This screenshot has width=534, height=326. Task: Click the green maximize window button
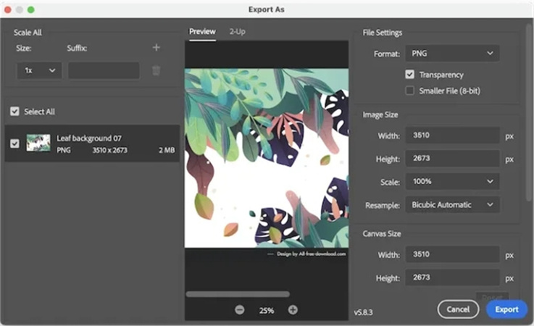coord(30,9)
